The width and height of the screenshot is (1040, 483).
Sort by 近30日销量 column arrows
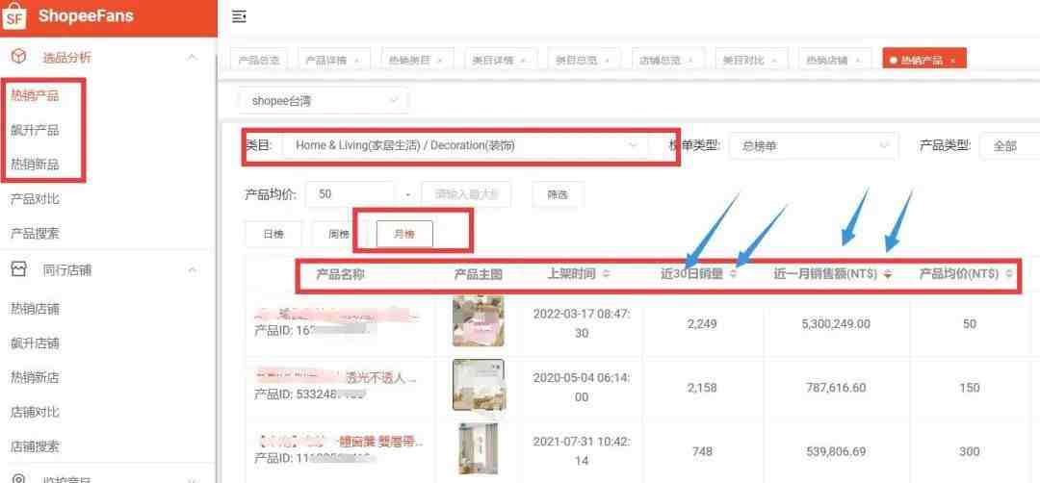coord(733,273)
